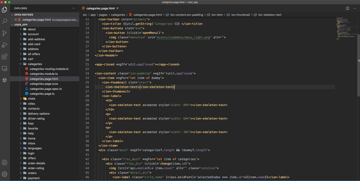Click the pages breadcrumb segment
The image size is (360, 181).
point(103,15)
